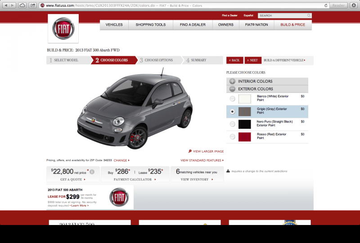Click the Interior Colors section label
This screenshot has height=243, width=360.
(255, 81)
